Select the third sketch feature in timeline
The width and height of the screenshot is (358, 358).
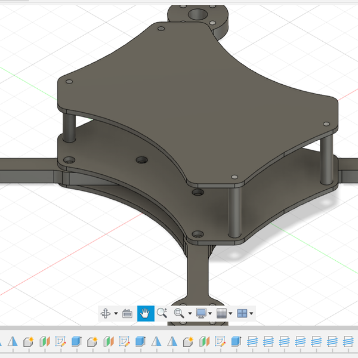click(x=220, y=342)
